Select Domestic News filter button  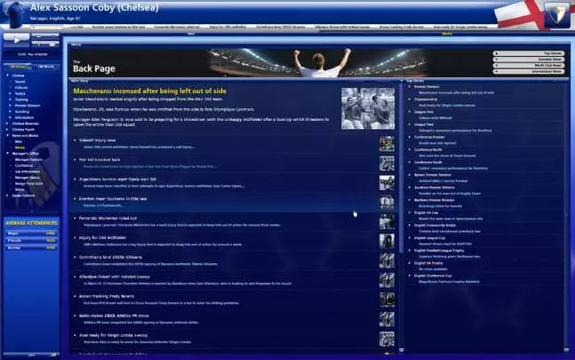tap(529, 60)
